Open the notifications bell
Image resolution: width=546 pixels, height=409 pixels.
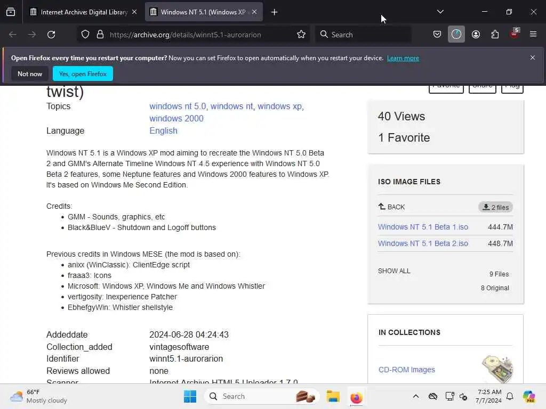tap(510, 396)
